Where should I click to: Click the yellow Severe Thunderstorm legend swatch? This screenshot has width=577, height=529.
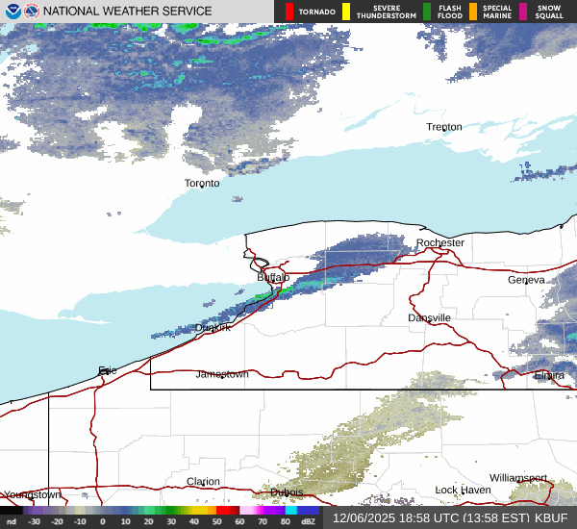coord(345,12)
